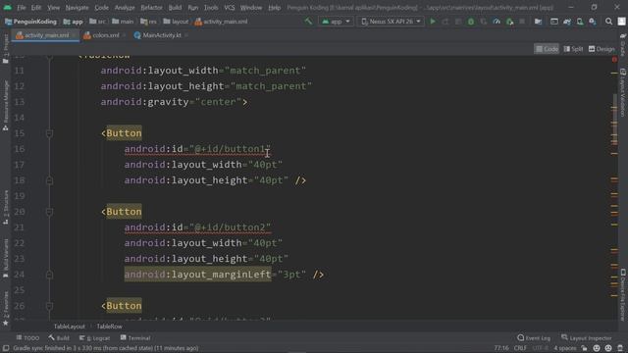
Task: Sync project with Gradle files icon
Action: coord(567,22)
